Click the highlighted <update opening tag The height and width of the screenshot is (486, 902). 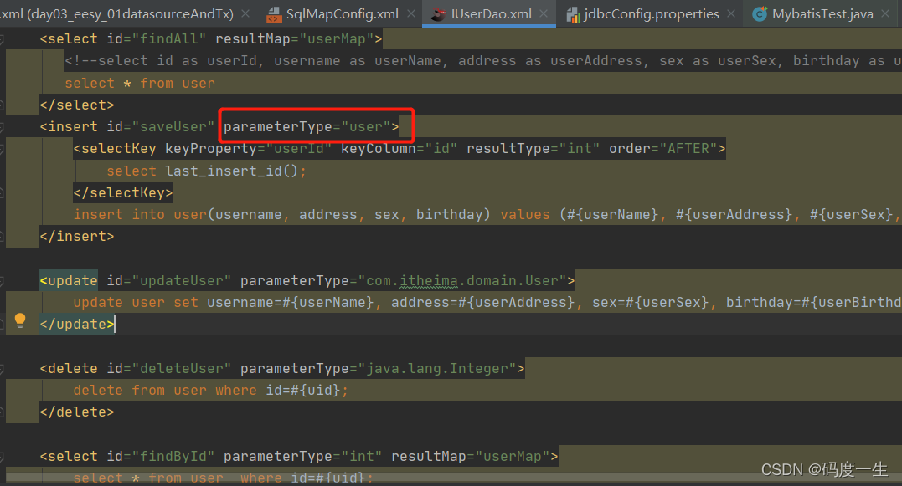pyautogui.click(x=69, y=281)
